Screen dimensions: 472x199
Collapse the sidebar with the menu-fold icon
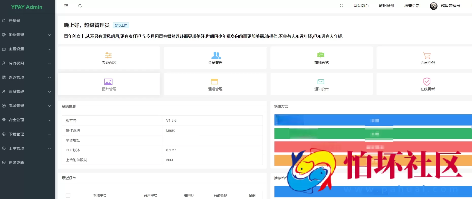(66, 6)
